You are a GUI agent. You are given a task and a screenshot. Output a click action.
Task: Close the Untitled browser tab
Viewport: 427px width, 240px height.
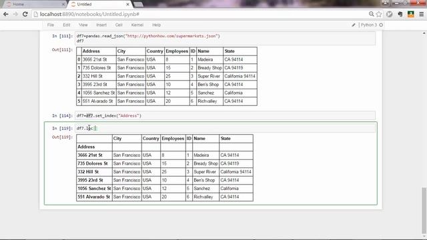[x=127, y=5]
